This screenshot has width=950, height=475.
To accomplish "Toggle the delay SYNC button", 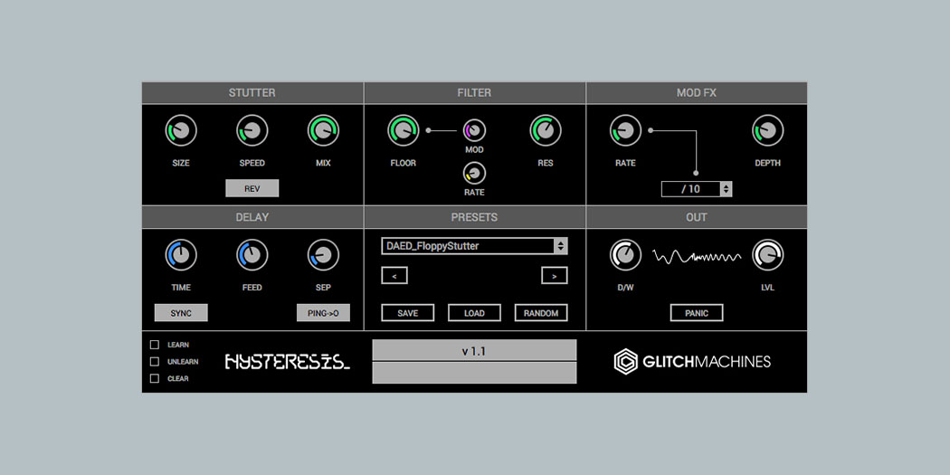I will 181,313.
